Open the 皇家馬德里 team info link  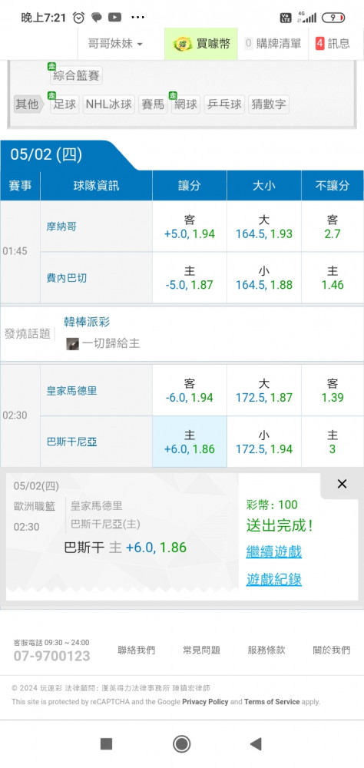[x=71, y=391]
